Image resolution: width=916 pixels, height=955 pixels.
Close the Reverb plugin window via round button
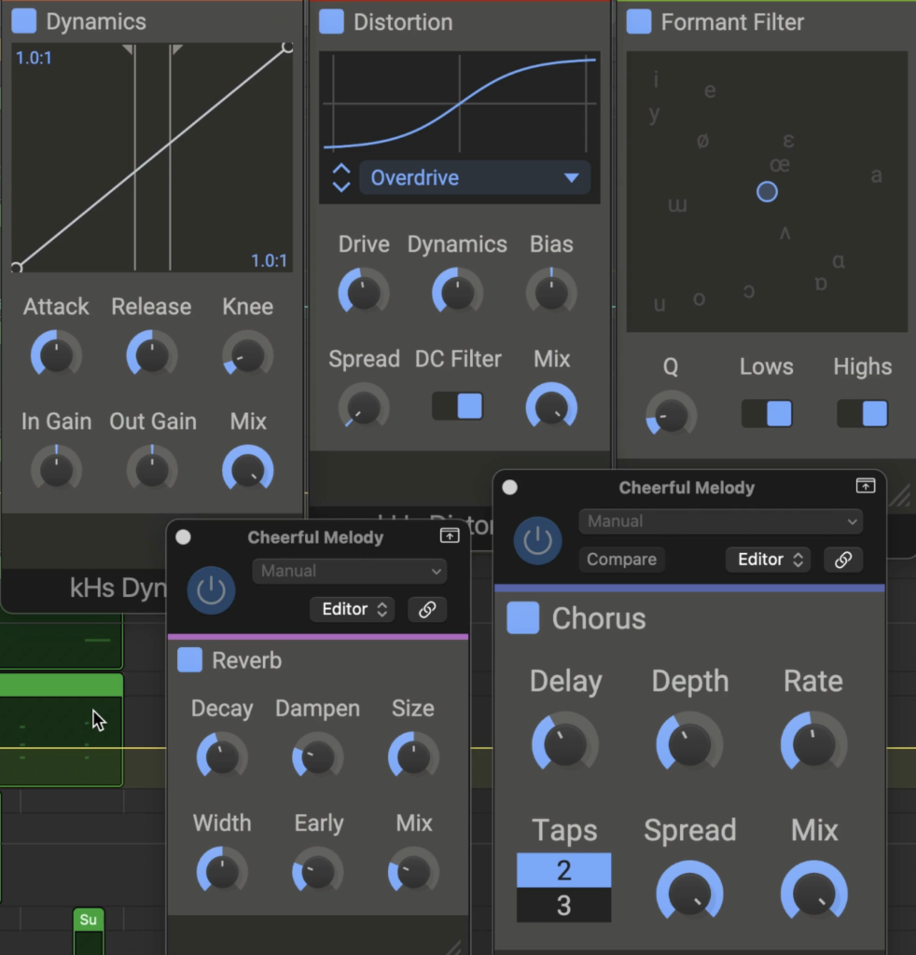coord(184,536)
